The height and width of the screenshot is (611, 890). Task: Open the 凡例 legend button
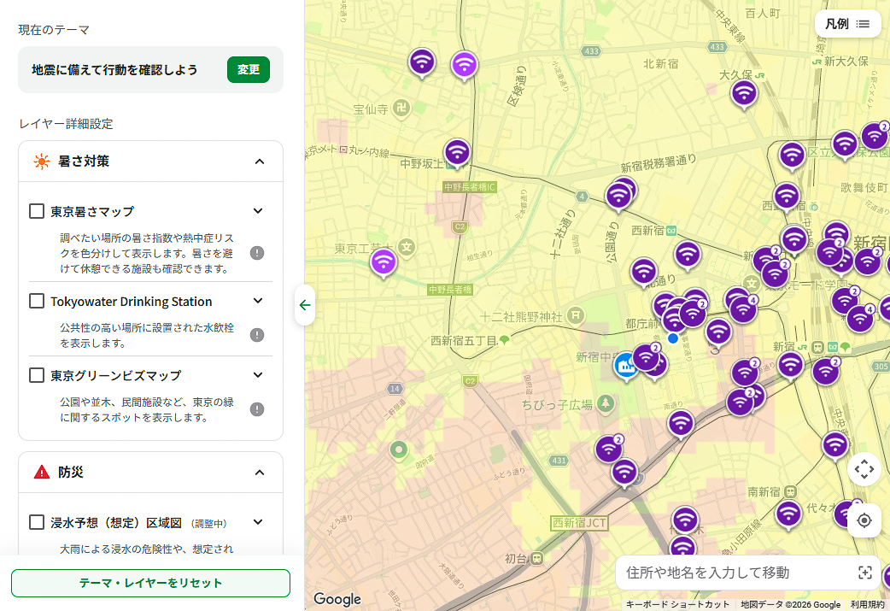[x=847, y=24]
